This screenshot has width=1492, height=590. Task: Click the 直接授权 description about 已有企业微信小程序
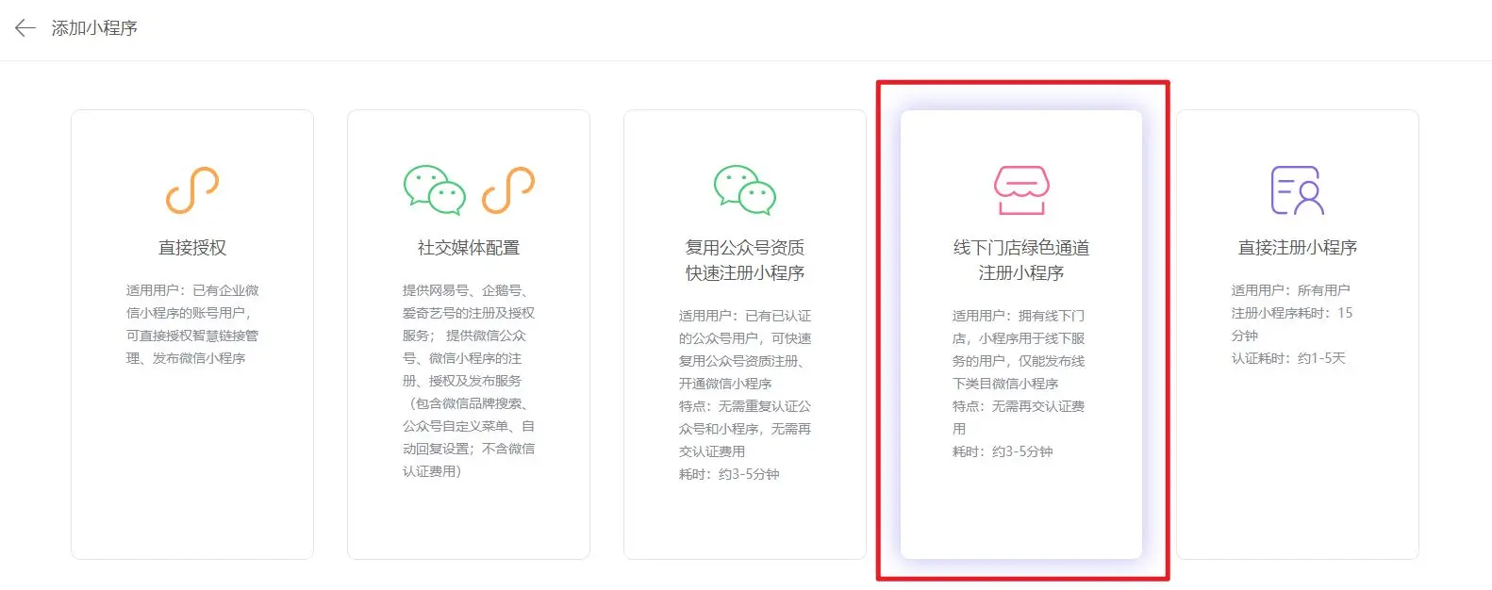(x=192, y=324)
